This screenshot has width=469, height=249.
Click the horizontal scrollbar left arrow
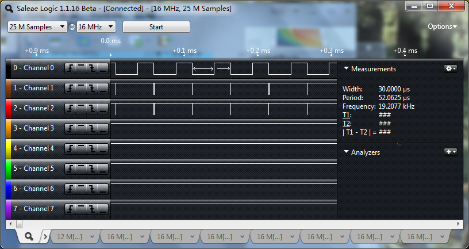click(10, 224)
